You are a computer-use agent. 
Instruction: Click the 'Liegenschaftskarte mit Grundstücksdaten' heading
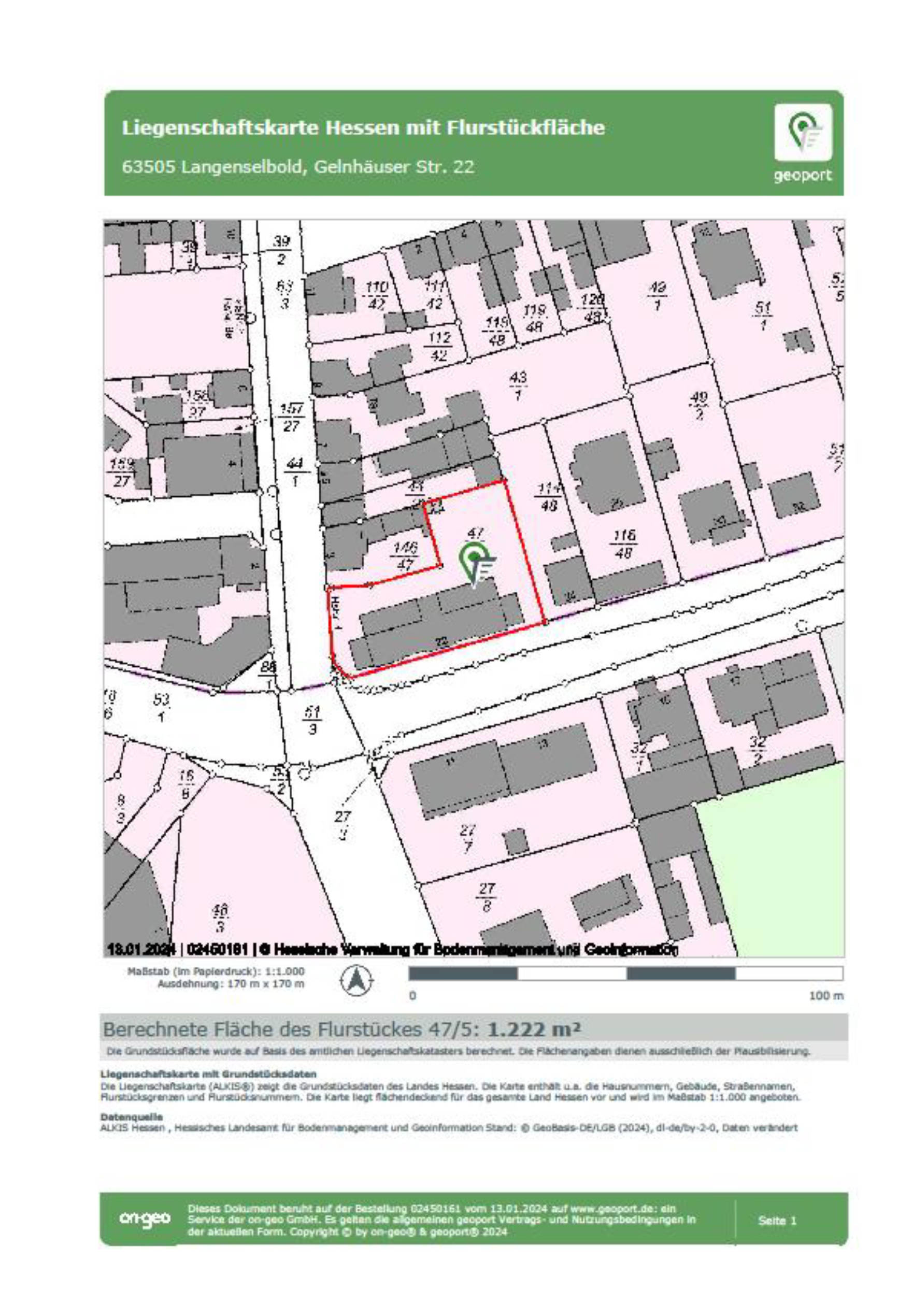208,1075
